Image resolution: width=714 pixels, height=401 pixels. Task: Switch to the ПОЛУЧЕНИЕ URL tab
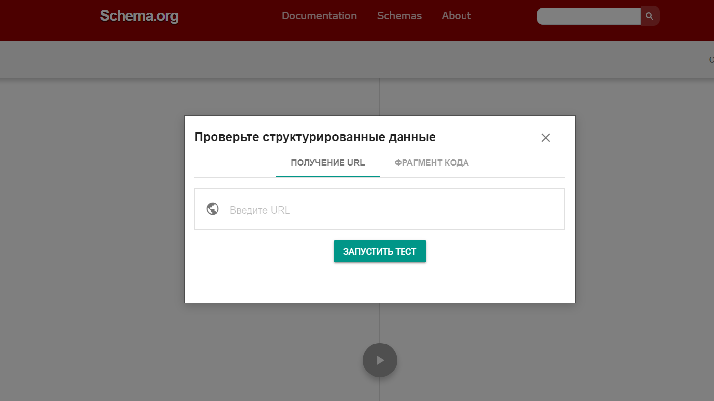[x=328, y=163]
